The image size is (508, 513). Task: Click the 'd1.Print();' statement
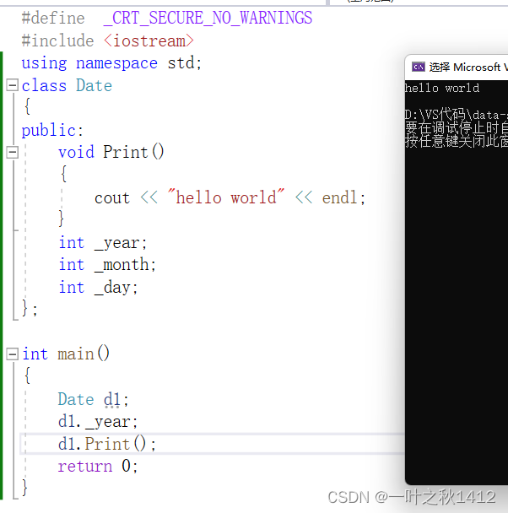107,444
